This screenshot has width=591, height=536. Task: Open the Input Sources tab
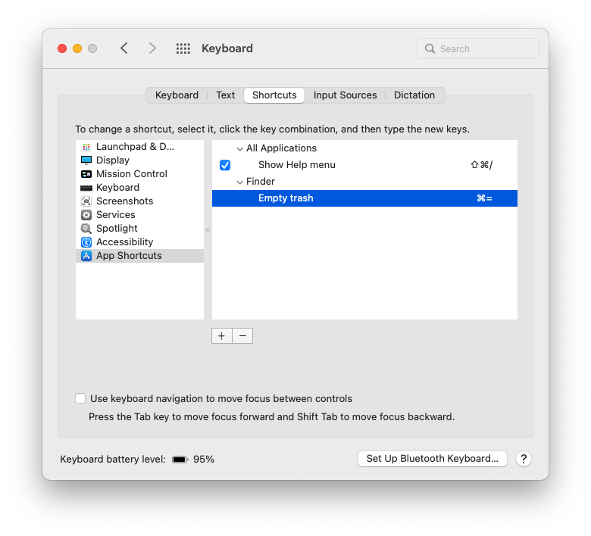click(x=345, y=95)
